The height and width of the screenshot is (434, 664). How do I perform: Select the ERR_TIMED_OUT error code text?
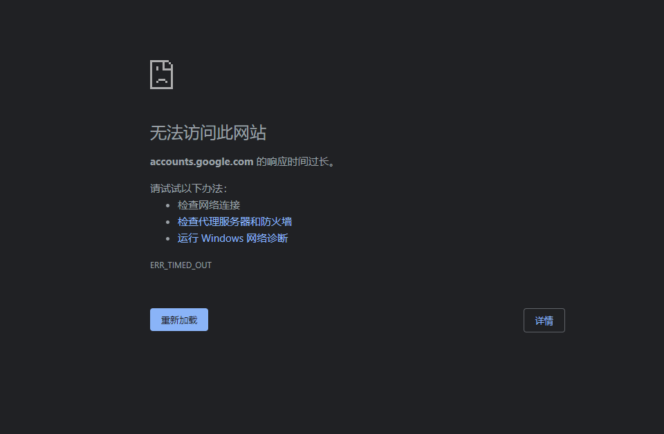point(181,265)
